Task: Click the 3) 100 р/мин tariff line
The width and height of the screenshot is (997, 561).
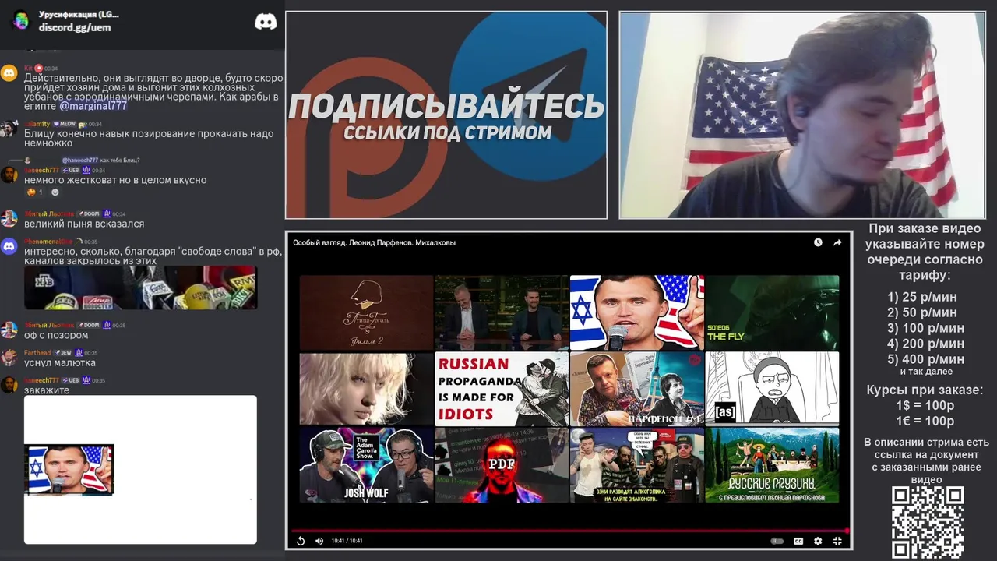Action: coord(925,328)
